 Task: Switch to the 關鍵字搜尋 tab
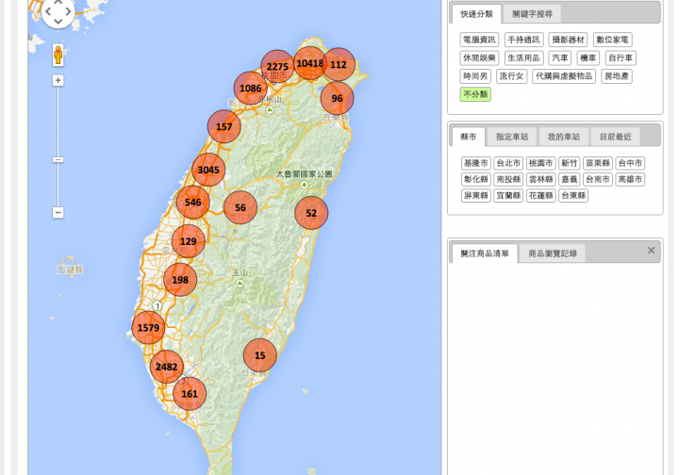(x=532, y=14)
